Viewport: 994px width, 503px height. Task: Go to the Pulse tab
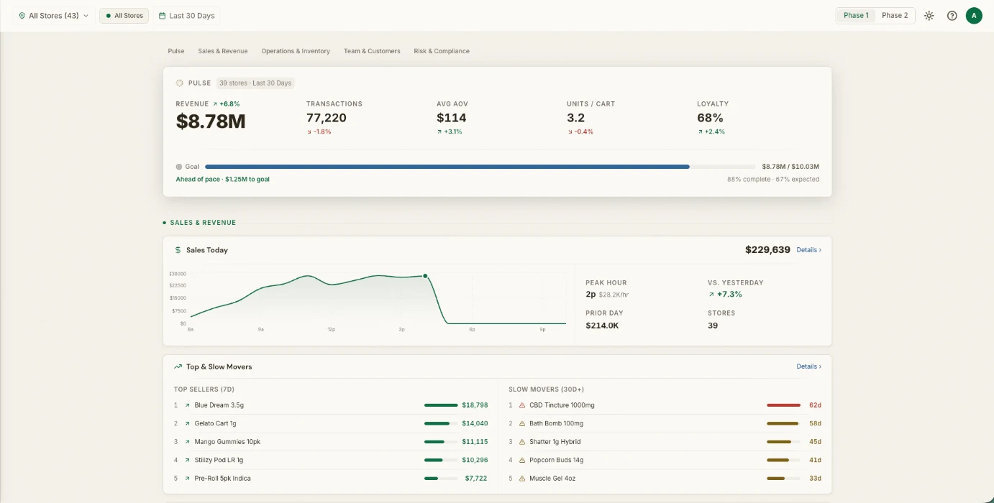tap(176, 51)
